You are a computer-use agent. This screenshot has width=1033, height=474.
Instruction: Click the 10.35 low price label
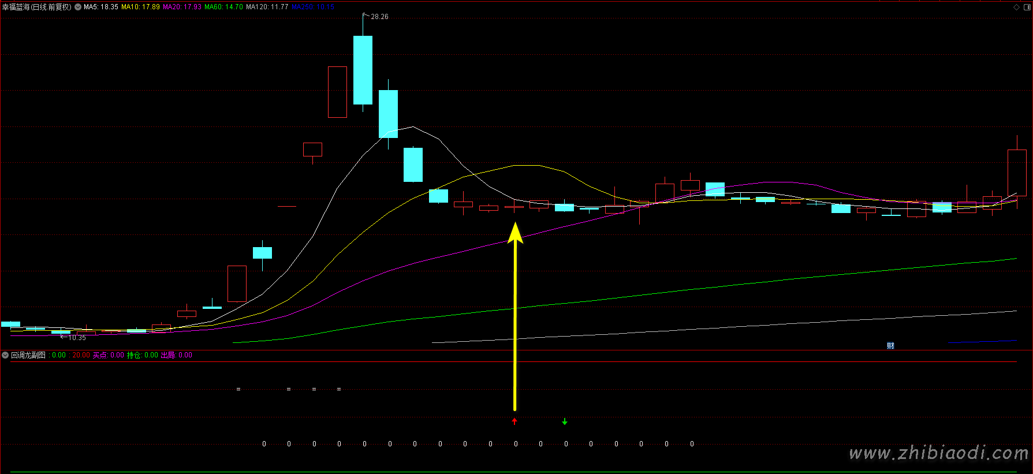click(77, 338)
